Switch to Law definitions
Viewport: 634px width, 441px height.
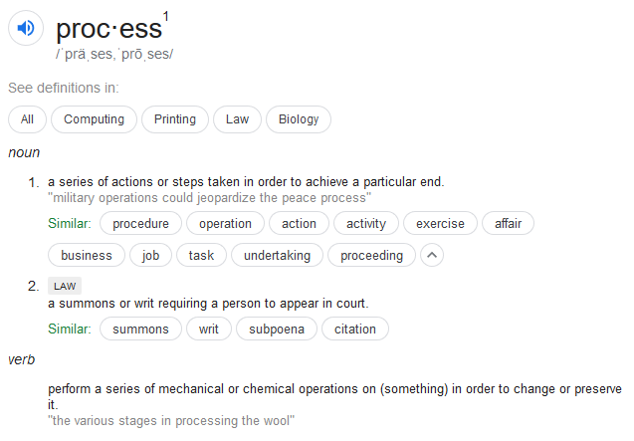[237, 119]
